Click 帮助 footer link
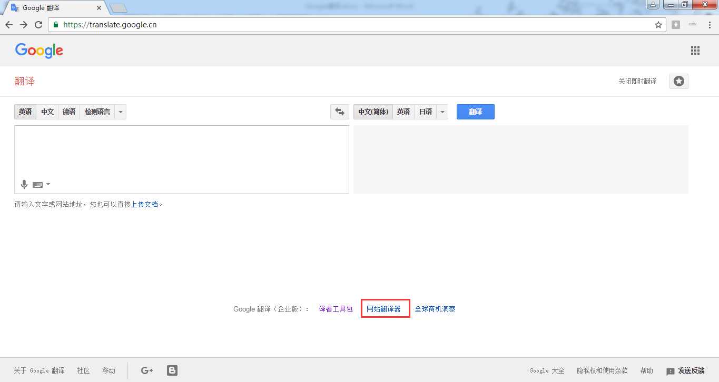This screenshot has width=719, height=382. (x=646, y=370)
